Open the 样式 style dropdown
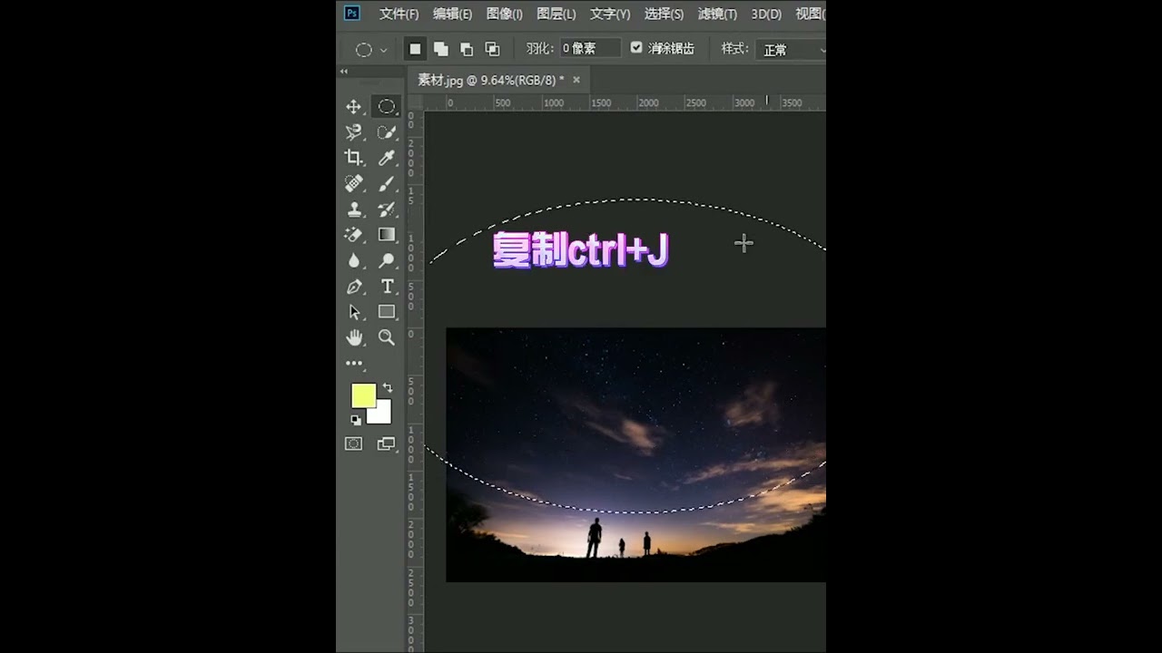This screenshot has height=653, width=1162. coord(790,50)
